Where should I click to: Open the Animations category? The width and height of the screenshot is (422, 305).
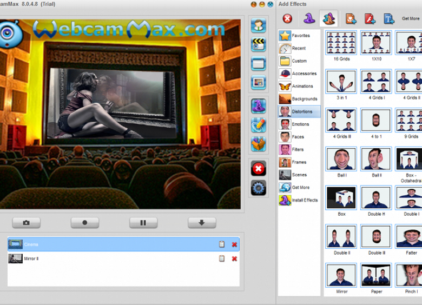[299, 86]
